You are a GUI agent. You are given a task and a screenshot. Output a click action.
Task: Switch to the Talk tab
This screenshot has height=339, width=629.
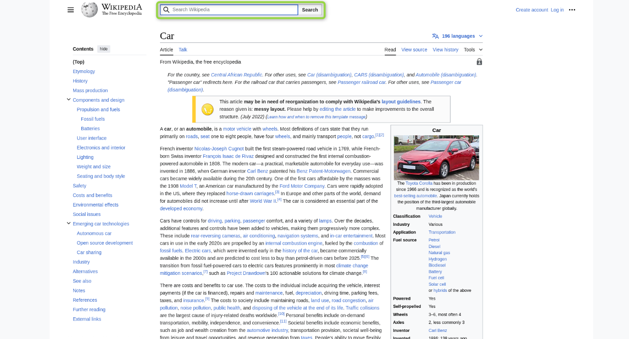183,50
